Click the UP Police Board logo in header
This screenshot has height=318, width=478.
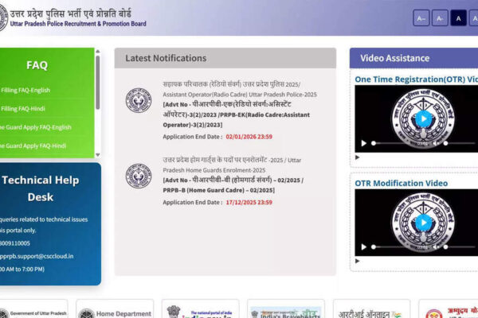click(x=3, y=17)
